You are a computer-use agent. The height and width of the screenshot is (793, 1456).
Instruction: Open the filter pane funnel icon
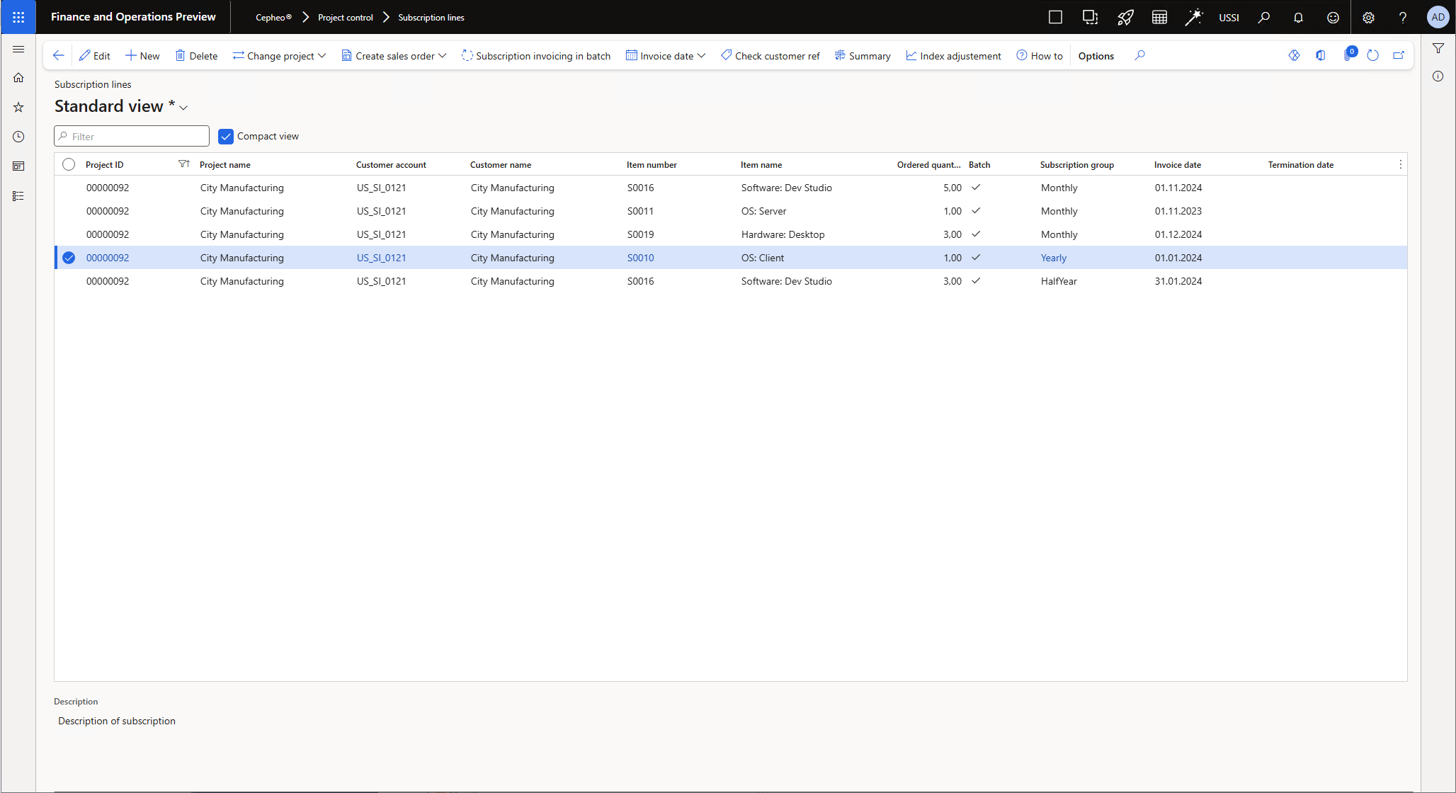[x=1438, y=48]
